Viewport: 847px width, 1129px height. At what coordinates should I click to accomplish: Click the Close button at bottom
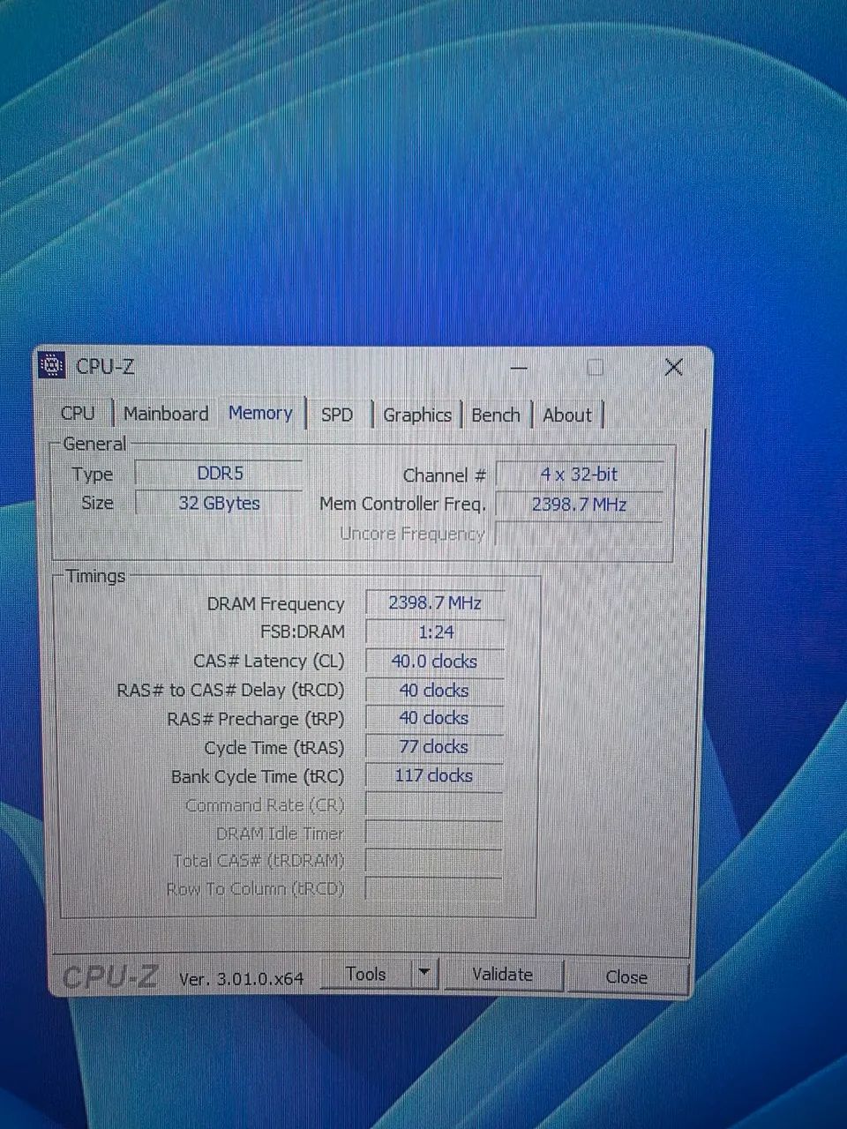[x=626, y=976]
